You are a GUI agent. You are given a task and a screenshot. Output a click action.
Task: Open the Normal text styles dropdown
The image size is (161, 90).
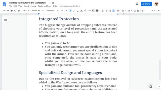(38, 10)
